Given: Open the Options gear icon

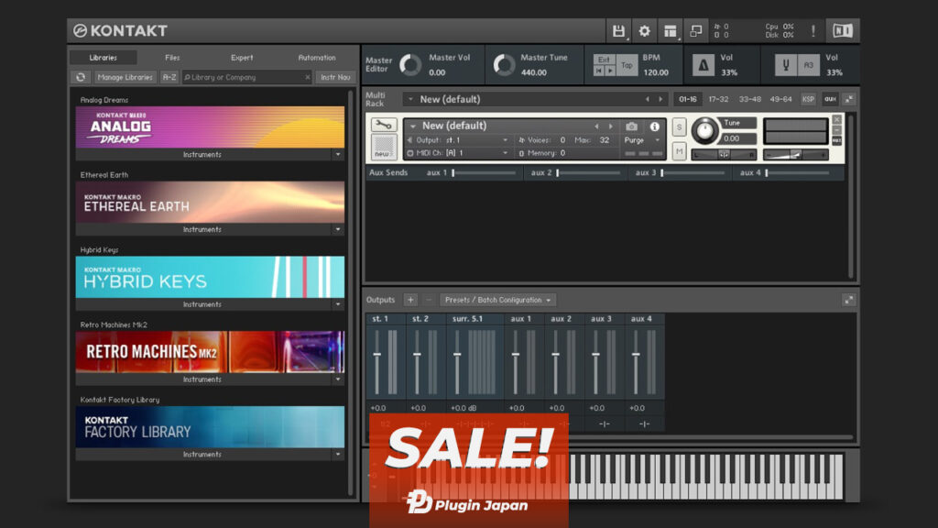Looking at the screenshot, I should point(643,30).
